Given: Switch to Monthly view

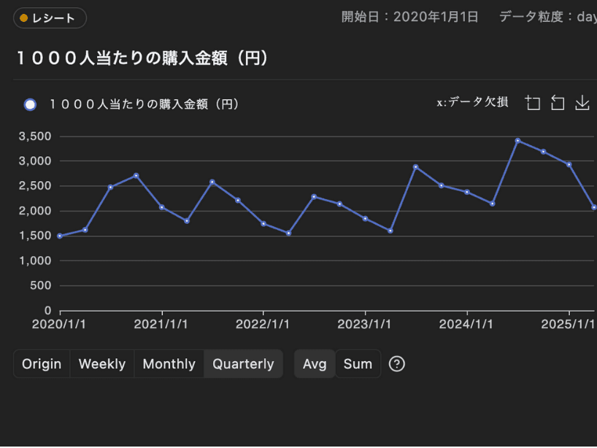Looking at the screenshot, I should tap(169, 363).
